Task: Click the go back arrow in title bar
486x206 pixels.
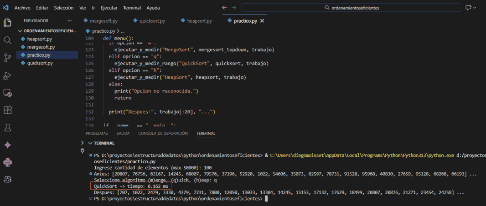Action: coord(224,8)
